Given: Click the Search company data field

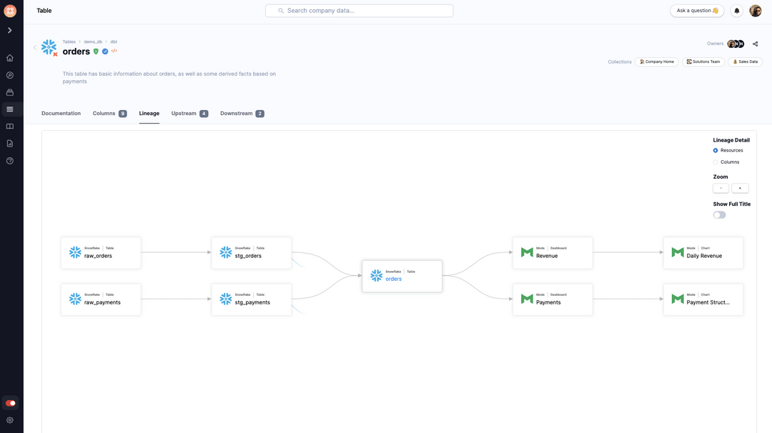Looking at the screenshot, I should pos(359,10).
